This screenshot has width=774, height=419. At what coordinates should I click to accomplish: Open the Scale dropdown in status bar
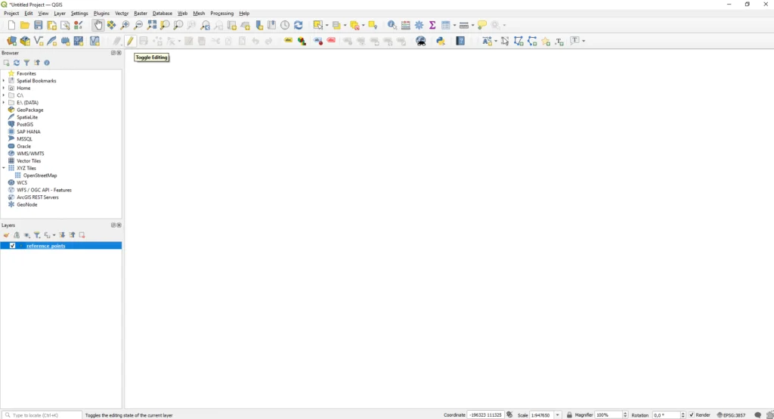[x=558, y=415]
